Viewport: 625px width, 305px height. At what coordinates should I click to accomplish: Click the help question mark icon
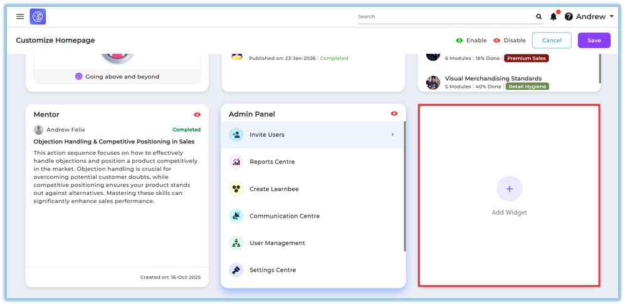[x=569, y=17]
